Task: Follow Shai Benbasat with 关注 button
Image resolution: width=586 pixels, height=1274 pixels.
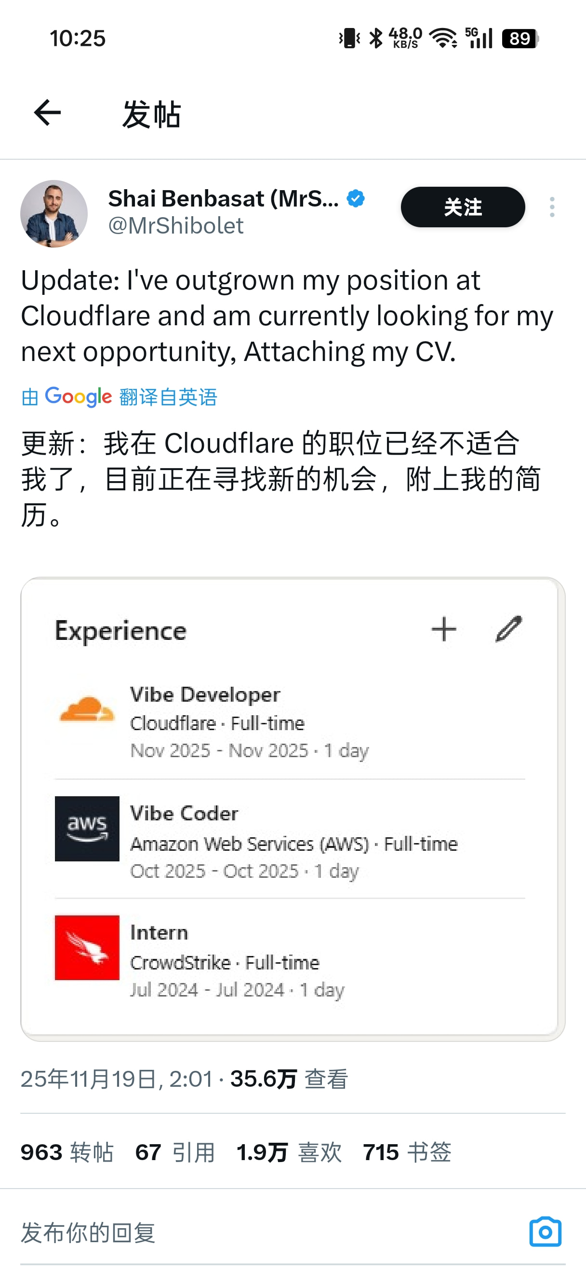Action: 463,207
